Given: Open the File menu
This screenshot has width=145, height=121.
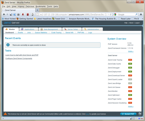Looking at the screenshot, I should [x=3, y=6].
